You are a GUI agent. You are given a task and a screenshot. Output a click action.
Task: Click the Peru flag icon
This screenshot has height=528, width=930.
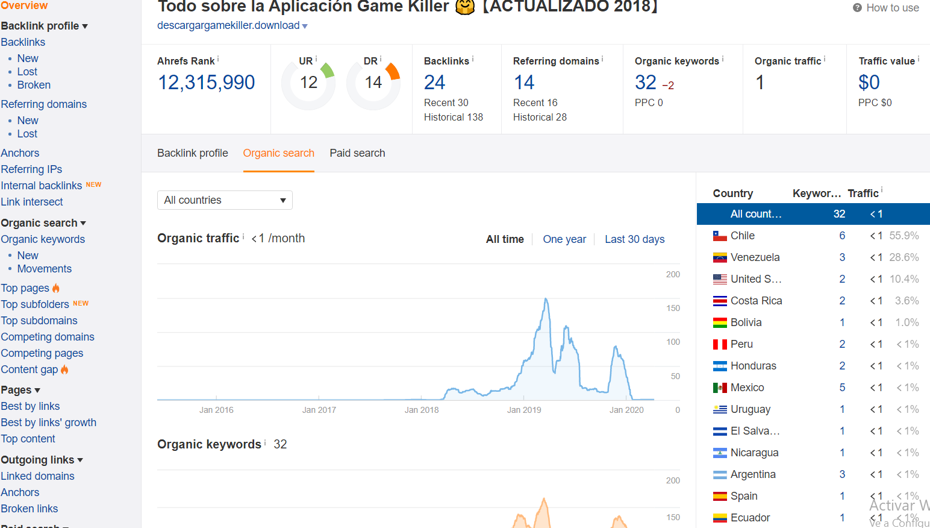tap(720, 344)
